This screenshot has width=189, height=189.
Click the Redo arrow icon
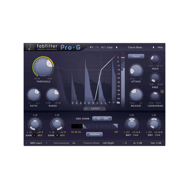pyautogui.click(x=97, y=47)
